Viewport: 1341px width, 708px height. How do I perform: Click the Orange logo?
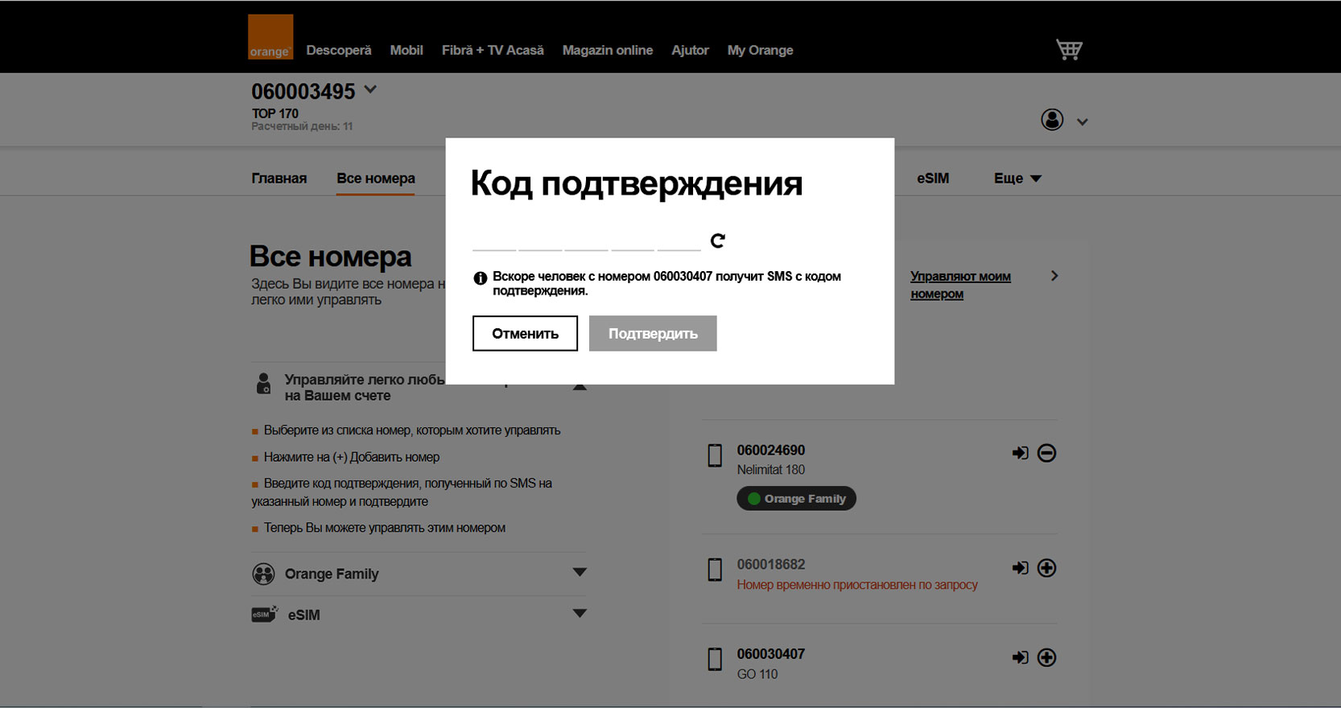270,37
